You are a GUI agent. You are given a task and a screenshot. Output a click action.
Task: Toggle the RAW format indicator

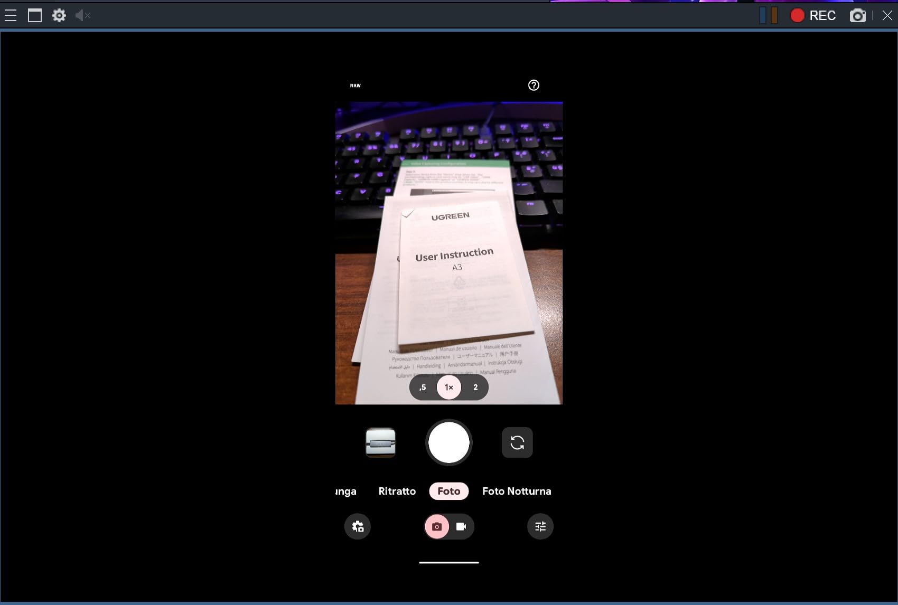[356, 86]
